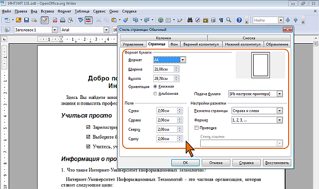Click the Hyperlink globe icon
319x189 pixels.
[161, 20]
